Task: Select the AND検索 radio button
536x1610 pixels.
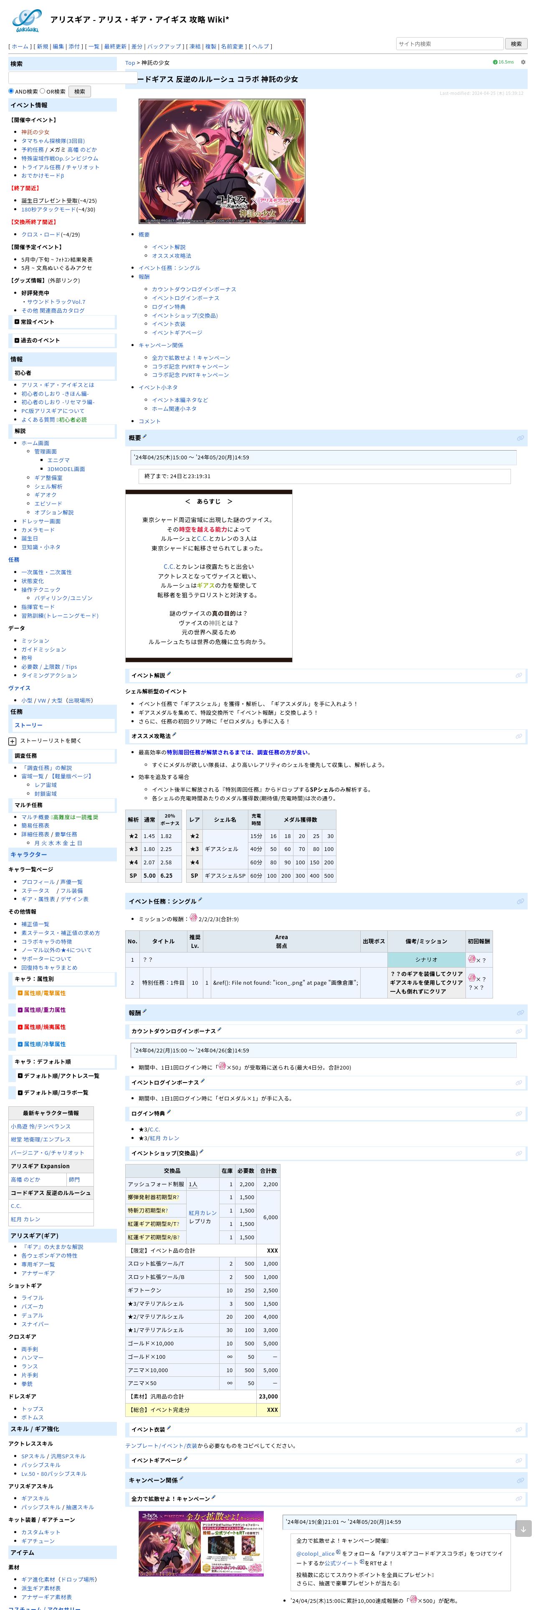Action: 11,91
